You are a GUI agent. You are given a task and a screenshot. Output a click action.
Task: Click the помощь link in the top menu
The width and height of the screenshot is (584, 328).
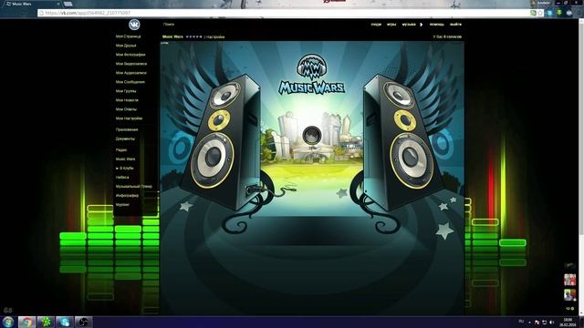tap(437, 25)
